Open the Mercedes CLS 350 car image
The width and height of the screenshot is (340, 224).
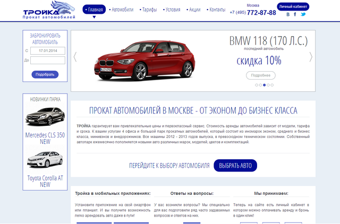(x=45, y=116)
